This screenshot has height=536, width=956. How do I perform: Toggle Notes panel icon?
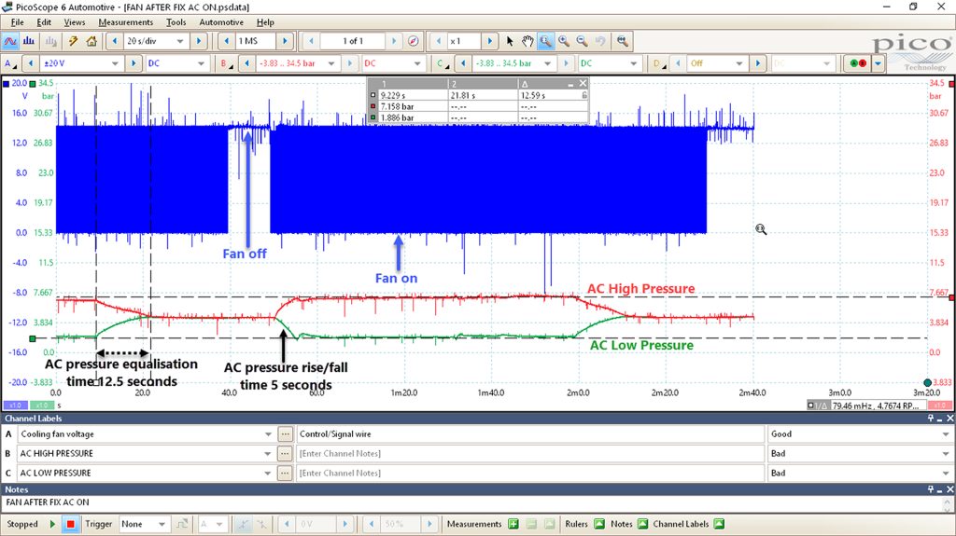click(642, 524)
